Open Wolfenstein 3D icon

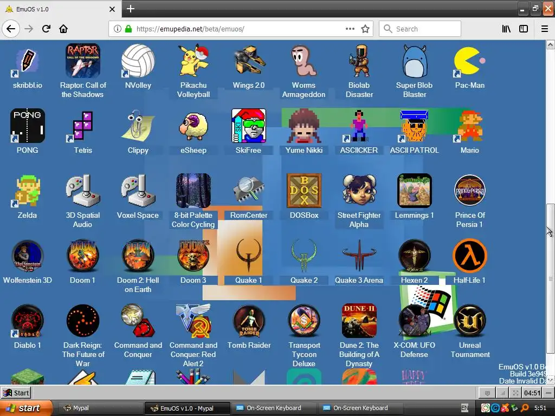[27, 256]
